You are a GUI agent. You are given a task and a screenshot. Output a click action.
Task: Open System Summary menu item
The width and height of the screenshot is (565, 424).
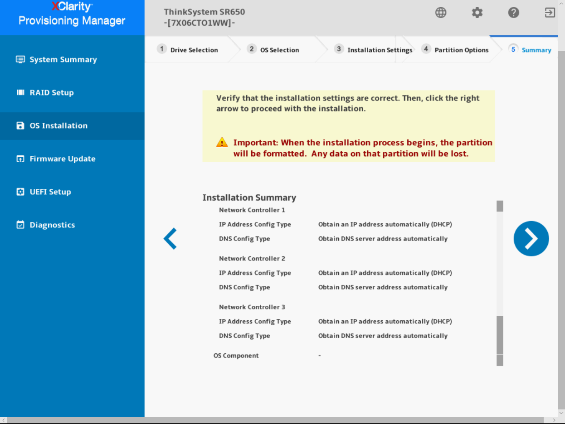point(72,59)
